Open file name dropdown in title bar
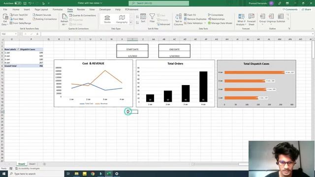 [x=101, y=3]
